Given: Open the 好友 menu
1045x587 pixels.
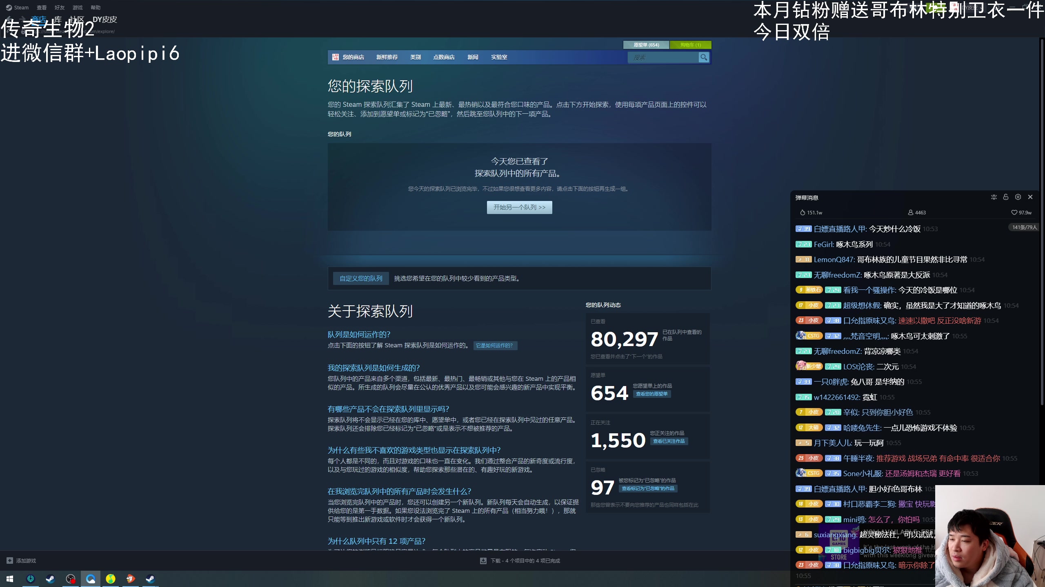Looking at the screenshot, I should (x=60, y=8).
